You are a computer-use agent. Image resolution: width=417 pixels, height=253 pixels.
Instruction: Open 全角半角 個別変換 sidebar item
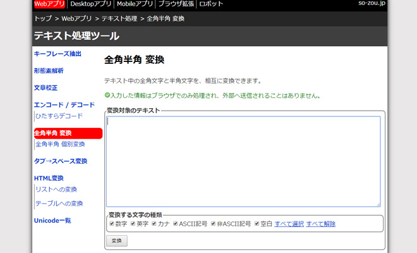click(60, 144)
